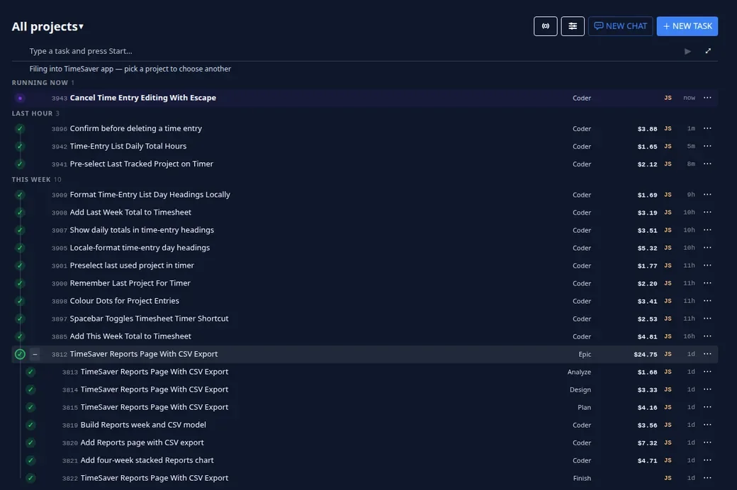Viewport: 737px width, 490px height.
Task: Click the running status dot of task 3943
Action: pos(20,98)
